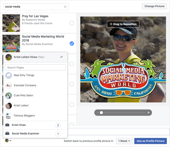Click the Social Media Marketing World 2018 title
170x147 pixels.
(43, 38)
